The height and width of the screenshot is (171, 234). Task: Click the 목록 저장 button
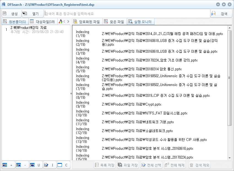click(105, 165)
